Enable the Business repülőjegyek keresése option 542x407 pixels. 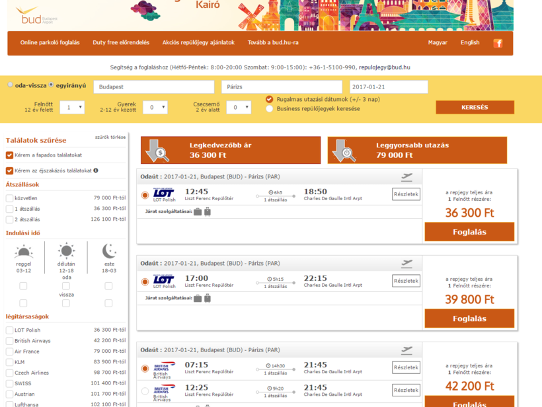270,108
